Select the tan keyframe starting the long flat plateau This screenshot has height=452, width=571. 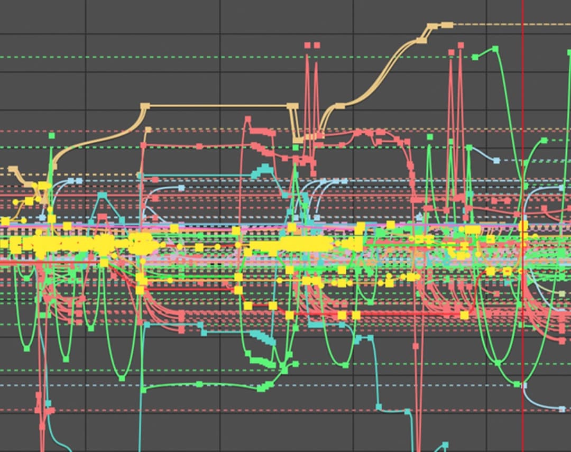pyautogui.click(x=145, y=106)
